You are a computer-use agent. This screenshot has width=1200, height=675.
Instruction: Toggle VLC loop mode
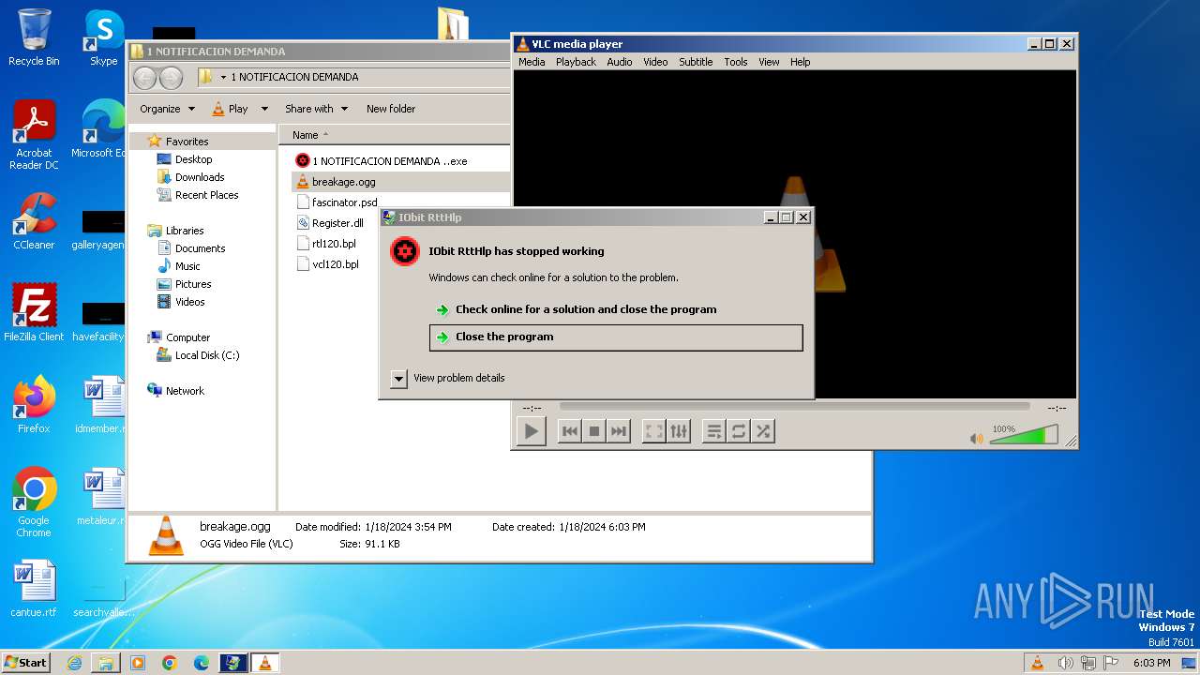click(x=739, y=431)
